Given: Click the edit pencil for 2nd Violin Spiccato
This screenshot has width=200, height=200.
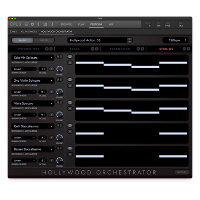Looking at the screenshot, I should pyautogui.click(x=51, y=92).
